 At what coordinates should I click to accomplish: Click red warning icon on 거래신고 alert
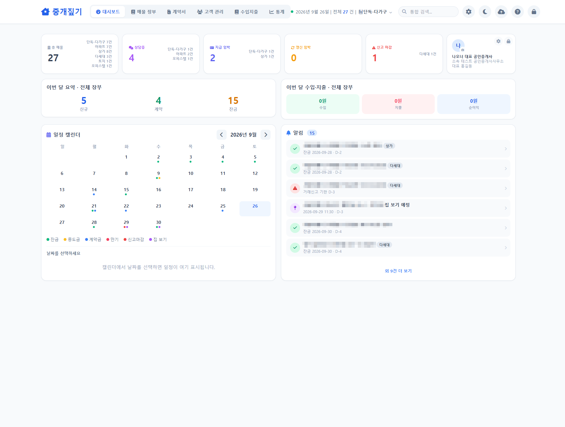[295, 188]
